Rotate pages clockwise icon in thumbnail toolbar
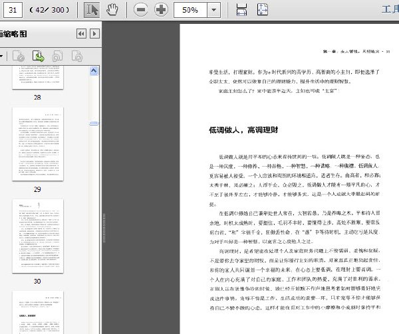This screenshot has width=399, height=334. pos(77,56)
